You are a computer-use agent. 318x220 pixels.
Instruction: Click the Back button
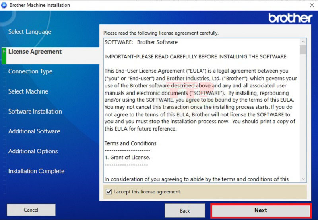(185, 210)
